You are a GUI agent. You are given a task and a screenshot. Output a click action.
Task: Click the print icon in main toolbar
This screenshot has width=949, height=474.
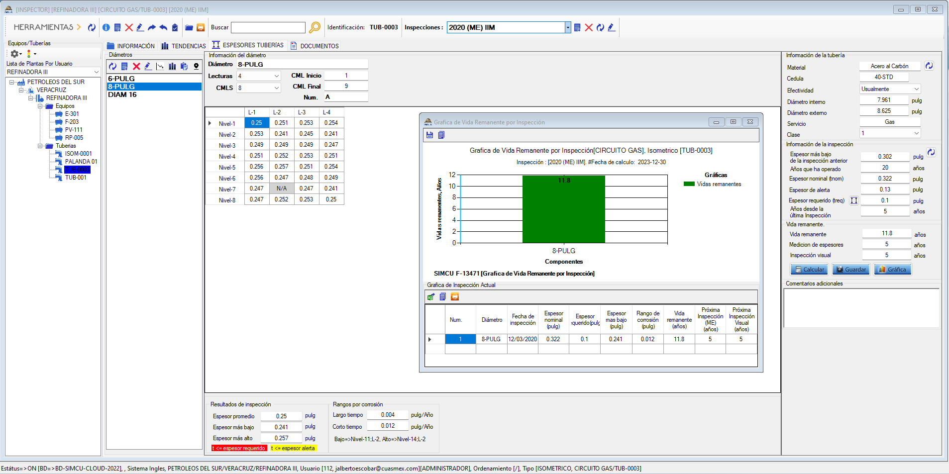pos(201,28)
